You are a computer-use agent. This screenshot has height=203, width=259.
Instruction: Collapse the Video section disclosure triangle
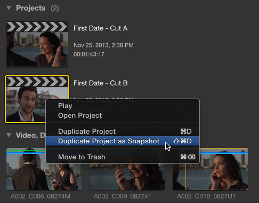point(9,135)
